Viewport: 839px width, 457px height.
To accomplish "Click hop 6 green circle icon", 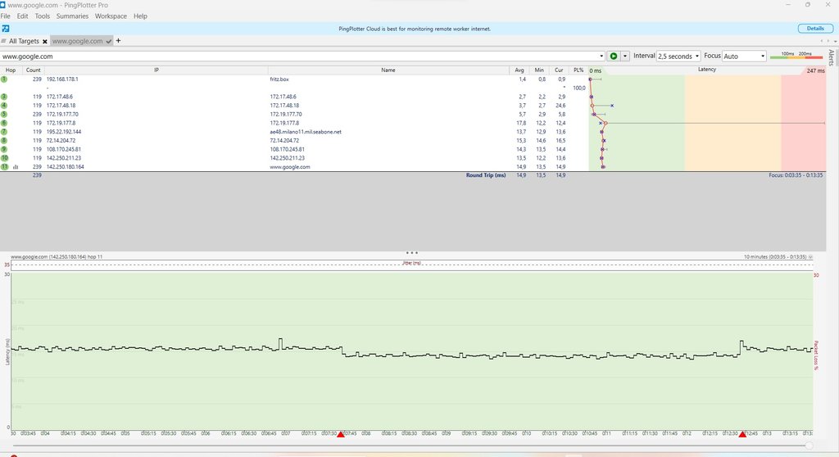I will pyautogui.click(x=4, y=123).
